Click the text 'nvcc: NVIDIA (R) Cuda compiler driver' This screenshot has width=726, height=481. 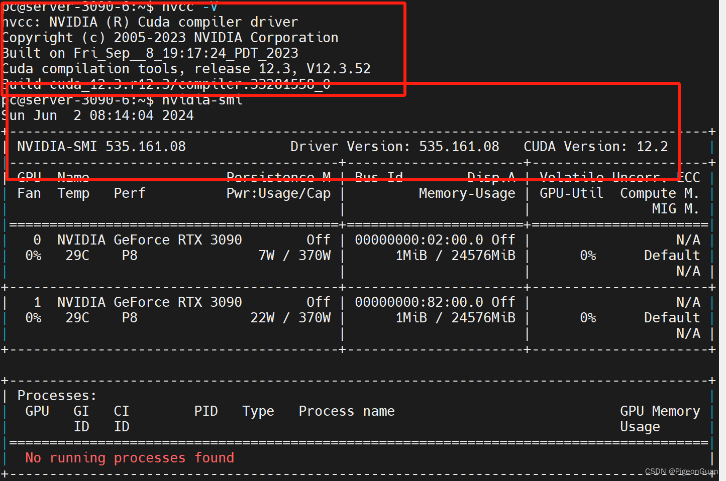point(150,22)
